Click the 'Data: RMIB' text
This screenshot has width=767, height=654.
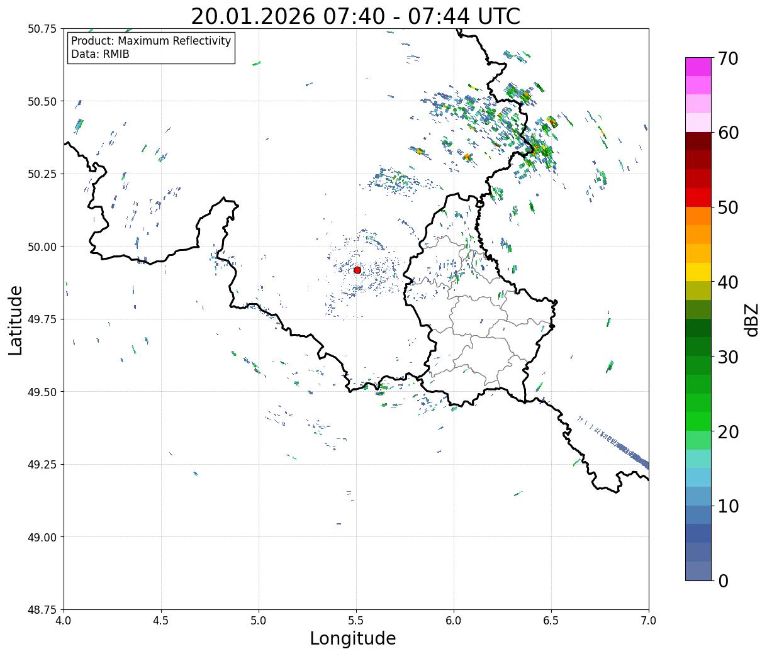pyautogui.click(x=100, y=54)
